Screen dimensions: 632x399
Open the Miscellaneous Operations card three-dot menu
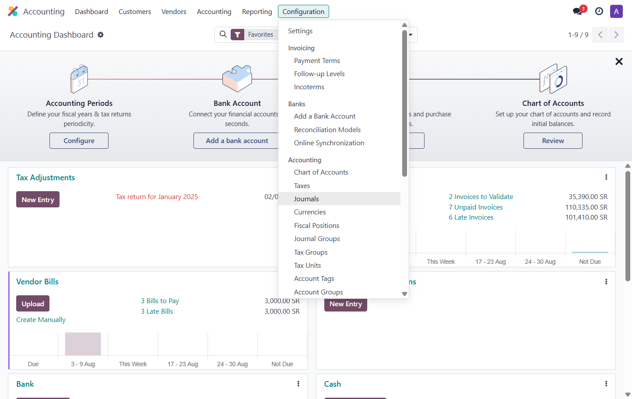tap(606, 282)
